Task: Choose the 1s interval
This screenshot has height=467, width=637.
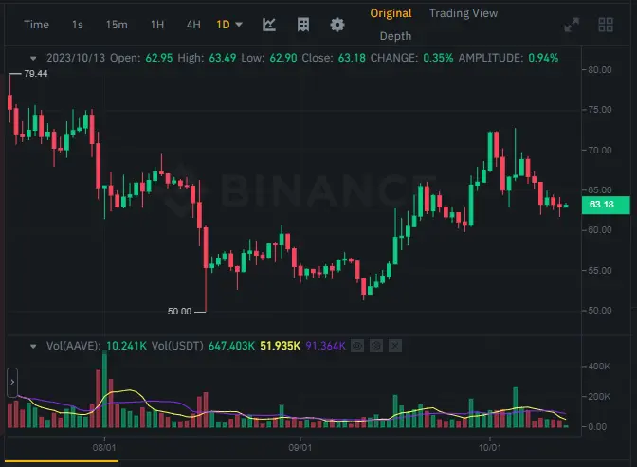Action: pyautogui.click(x=78, y=25)
